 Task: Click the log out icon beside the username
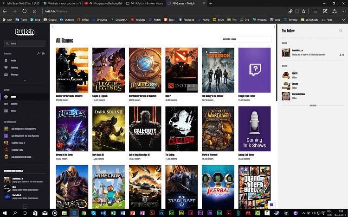[44, 54]
